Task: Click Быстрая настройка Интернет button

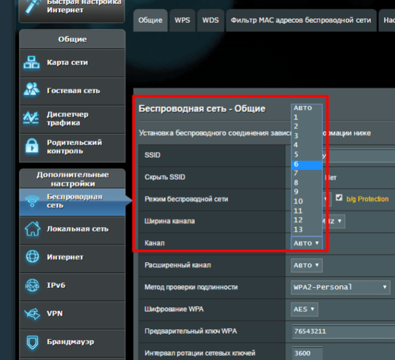Action: [x=72, y=10]
